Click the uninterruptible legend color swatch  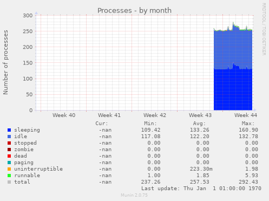(9, 169)
